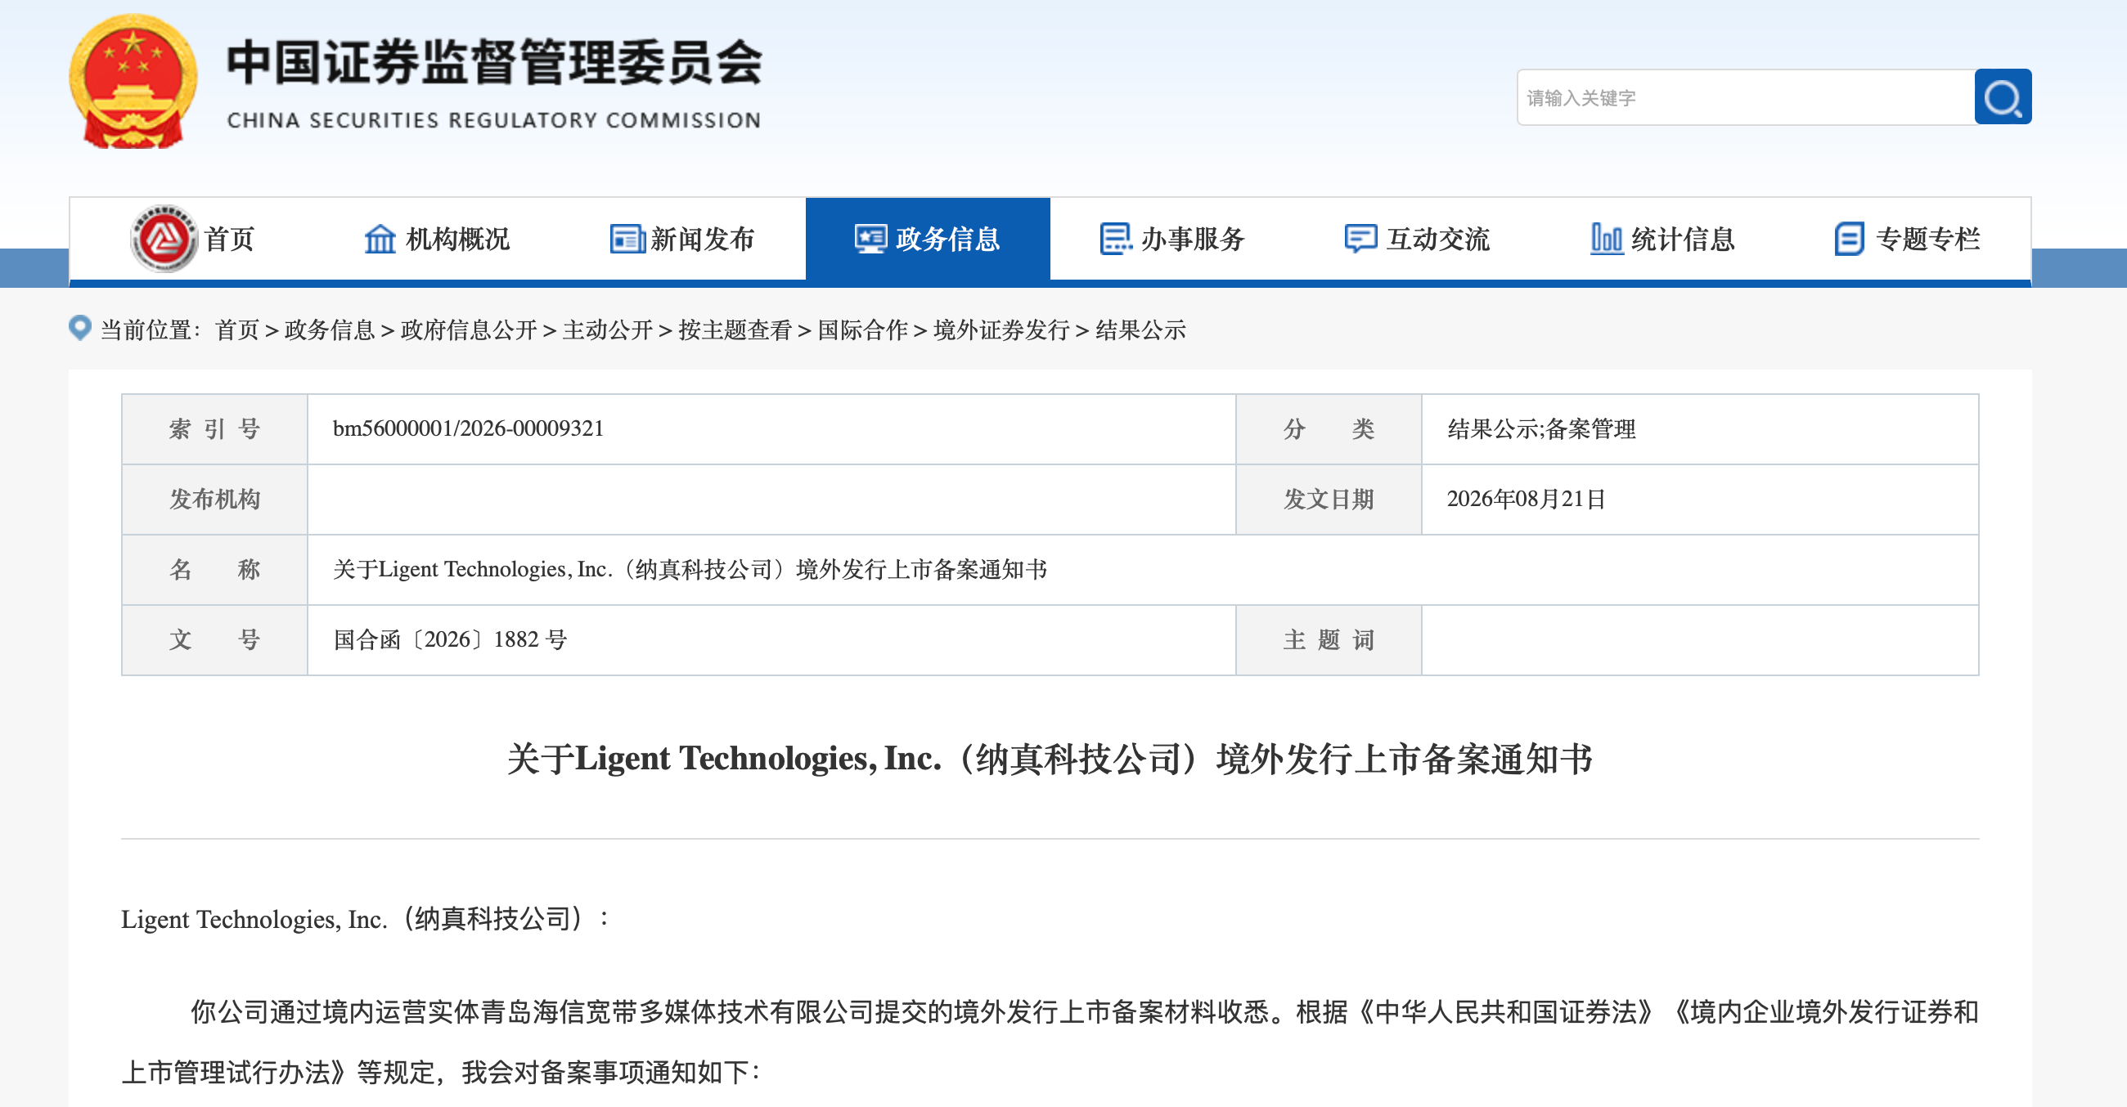Open the 首页 navigation tab
This screenshot has height=1107, width=2127.
[192, 240]
